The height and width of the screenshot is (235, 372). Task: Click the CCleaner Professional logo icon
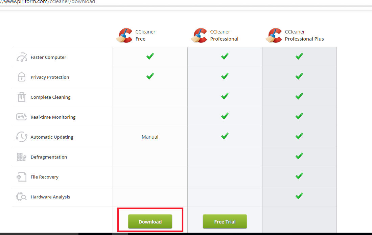[x=199, y=36]
